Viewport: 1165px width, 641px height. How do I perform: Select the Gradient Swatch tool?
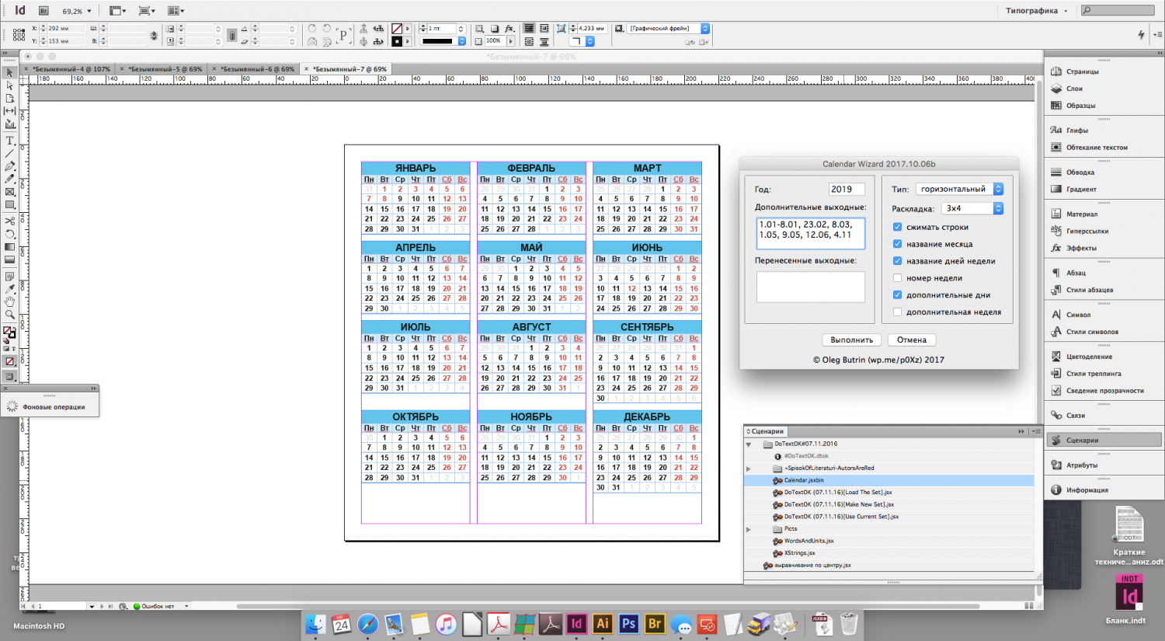pyautogui.click(x=10, y=247)
